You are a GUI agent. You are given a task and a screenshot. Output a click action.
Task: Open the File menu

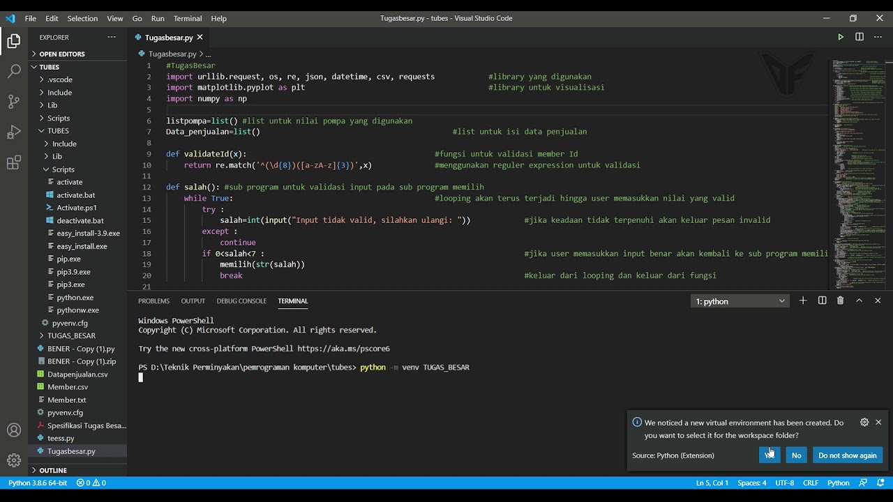click(31, 18)
